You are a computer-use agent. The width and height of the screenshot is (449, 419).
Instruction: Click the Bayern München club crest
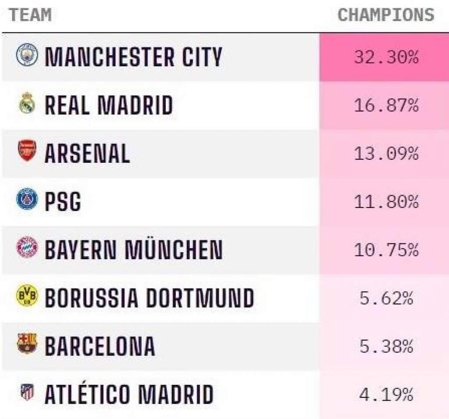point(27,247)
